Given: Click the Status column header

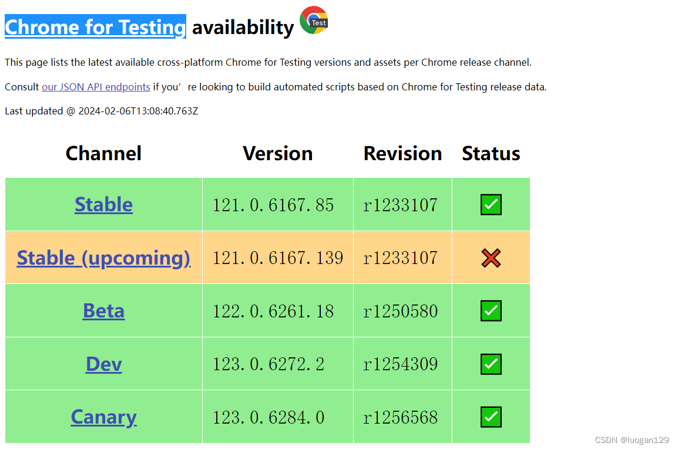Looking at the screenshot, I should click(x=491, y=154).
